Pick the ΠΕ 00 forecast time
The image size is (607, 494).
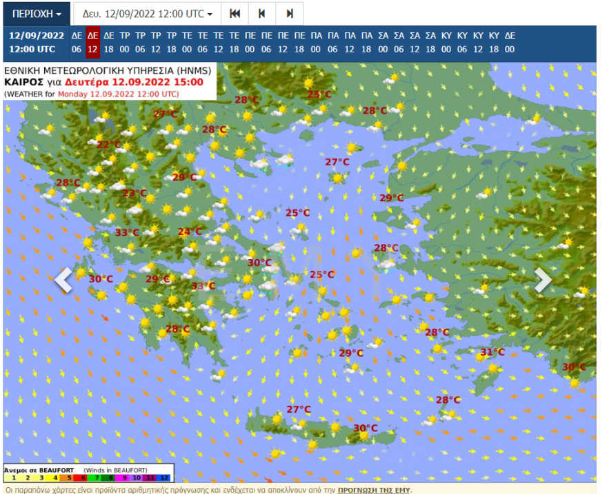tap(250, 43)
